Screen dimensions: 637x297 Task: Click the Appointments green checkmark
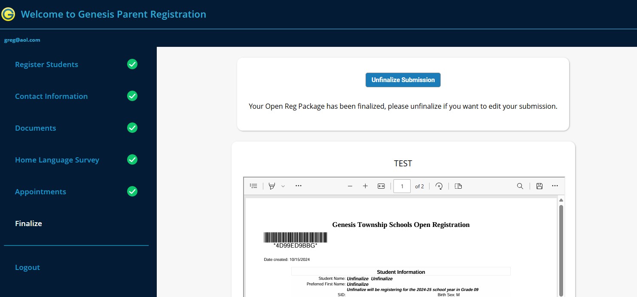132,191
